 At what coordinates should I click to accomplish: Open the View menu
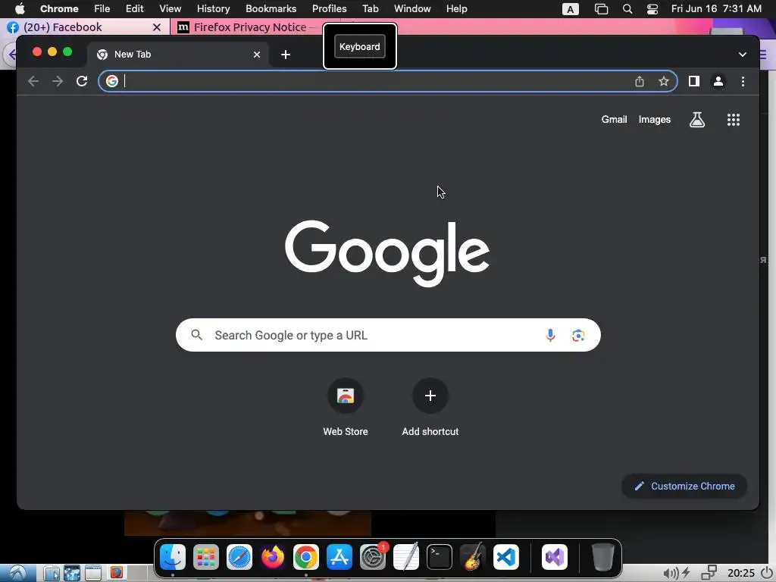170,9
